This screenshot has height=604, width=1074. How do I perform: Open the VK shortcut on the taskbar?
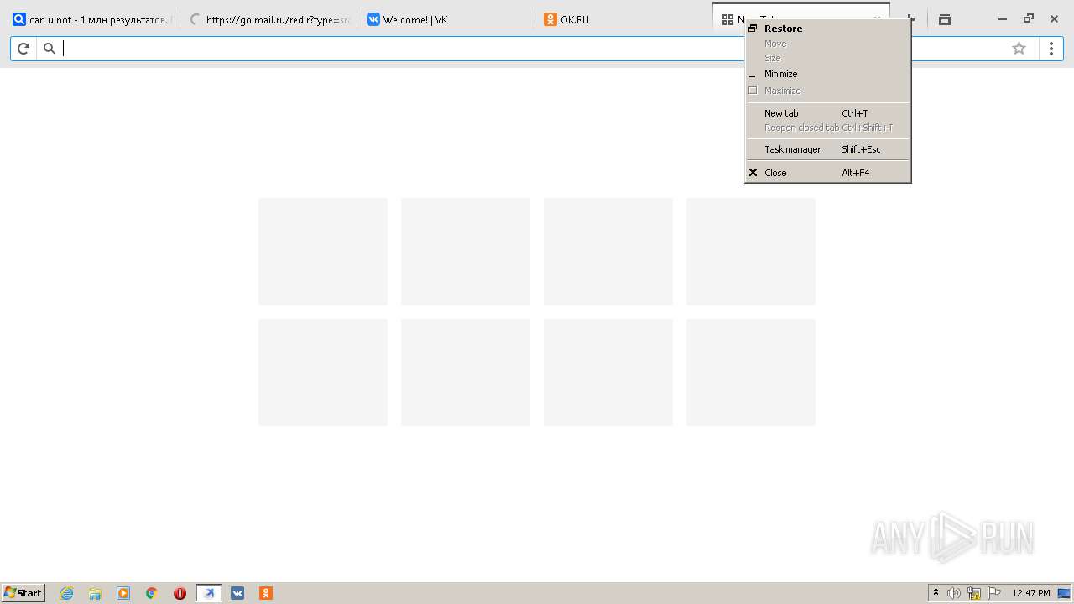click(237, 593)
